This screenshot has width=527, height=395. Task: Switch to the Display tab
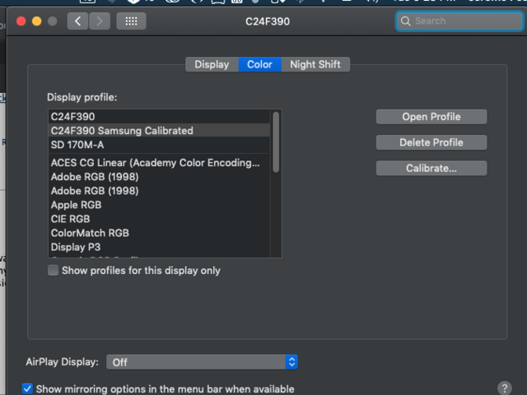(212, 64)
